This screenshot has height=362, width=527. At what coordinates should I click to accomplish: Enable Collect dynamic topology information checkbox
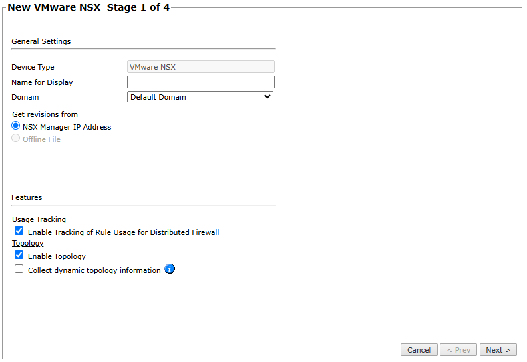coord(19,269)
